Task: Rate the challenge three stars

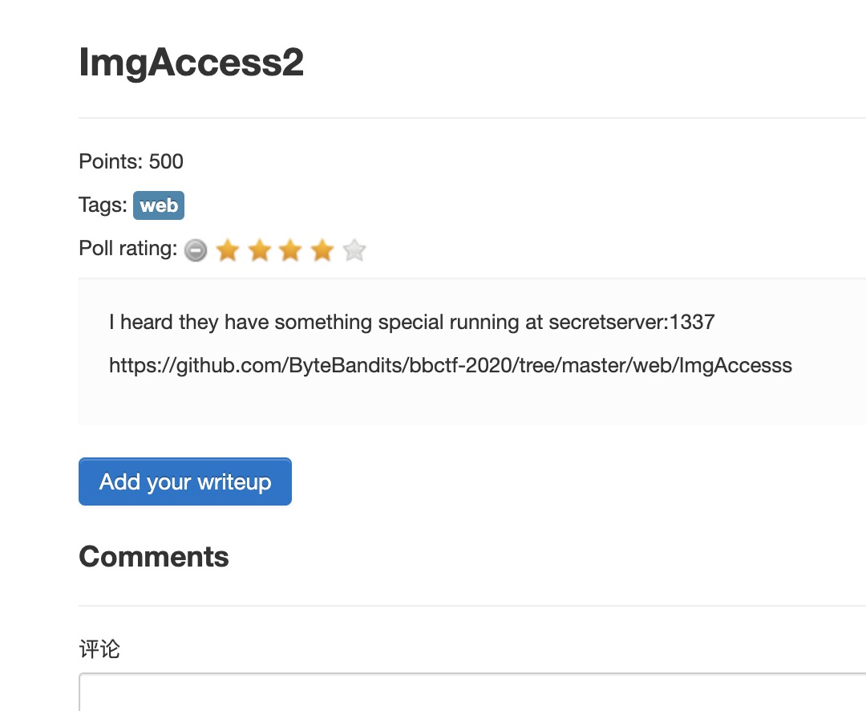Action: 290,251
